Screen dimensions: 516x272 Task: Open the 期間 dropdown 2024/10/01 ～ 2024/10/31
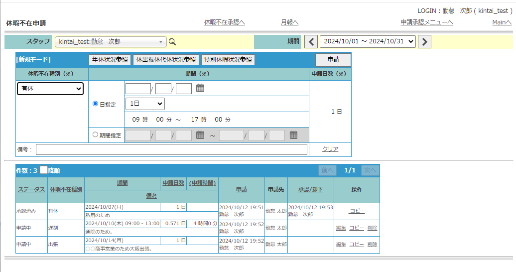click(x=368, y=41)
